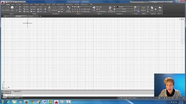
Task: Expand the Block panel
Action: (100, 14)
